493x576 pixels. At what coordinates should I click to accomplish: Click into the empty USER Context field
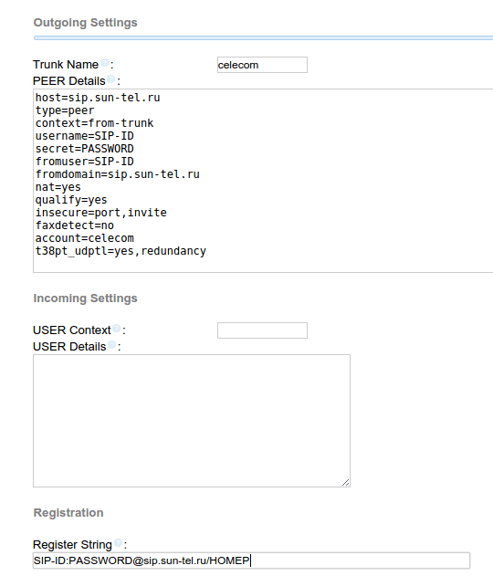pyautogui.click(x=262, y=330)
